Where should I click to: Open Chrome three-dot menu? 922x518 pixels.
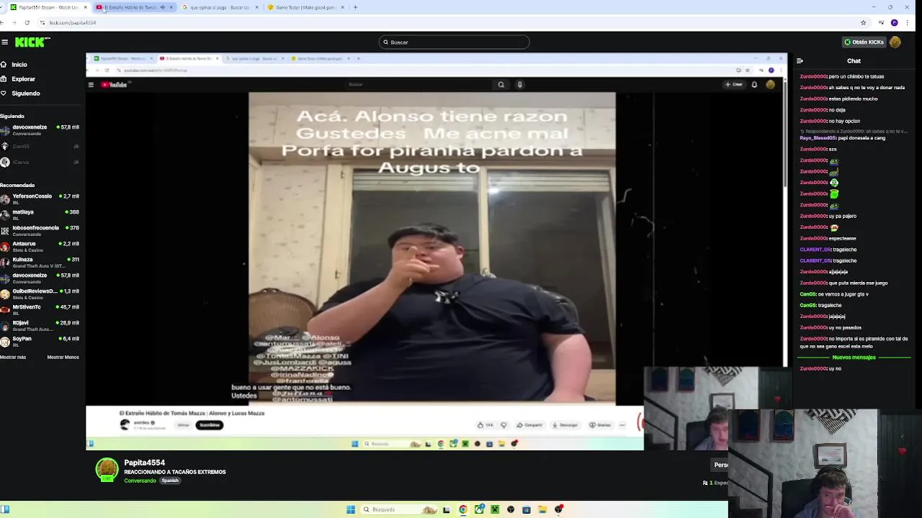click(x=908, y=22)
